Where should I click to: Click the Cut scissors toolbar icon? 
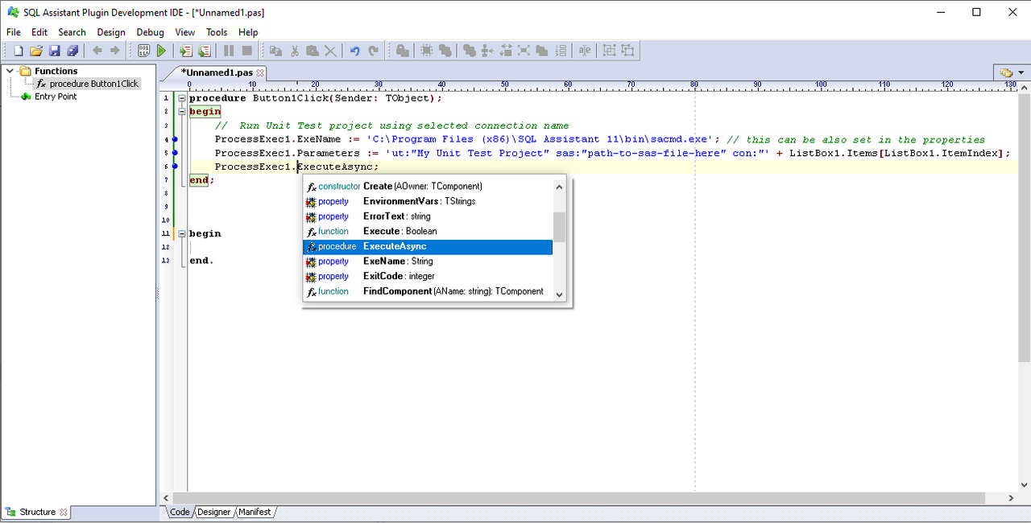point(294,51)
